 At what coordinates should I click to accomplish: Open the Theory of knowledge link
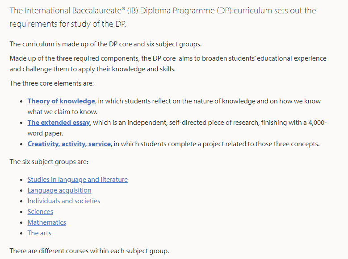point(61,101)
